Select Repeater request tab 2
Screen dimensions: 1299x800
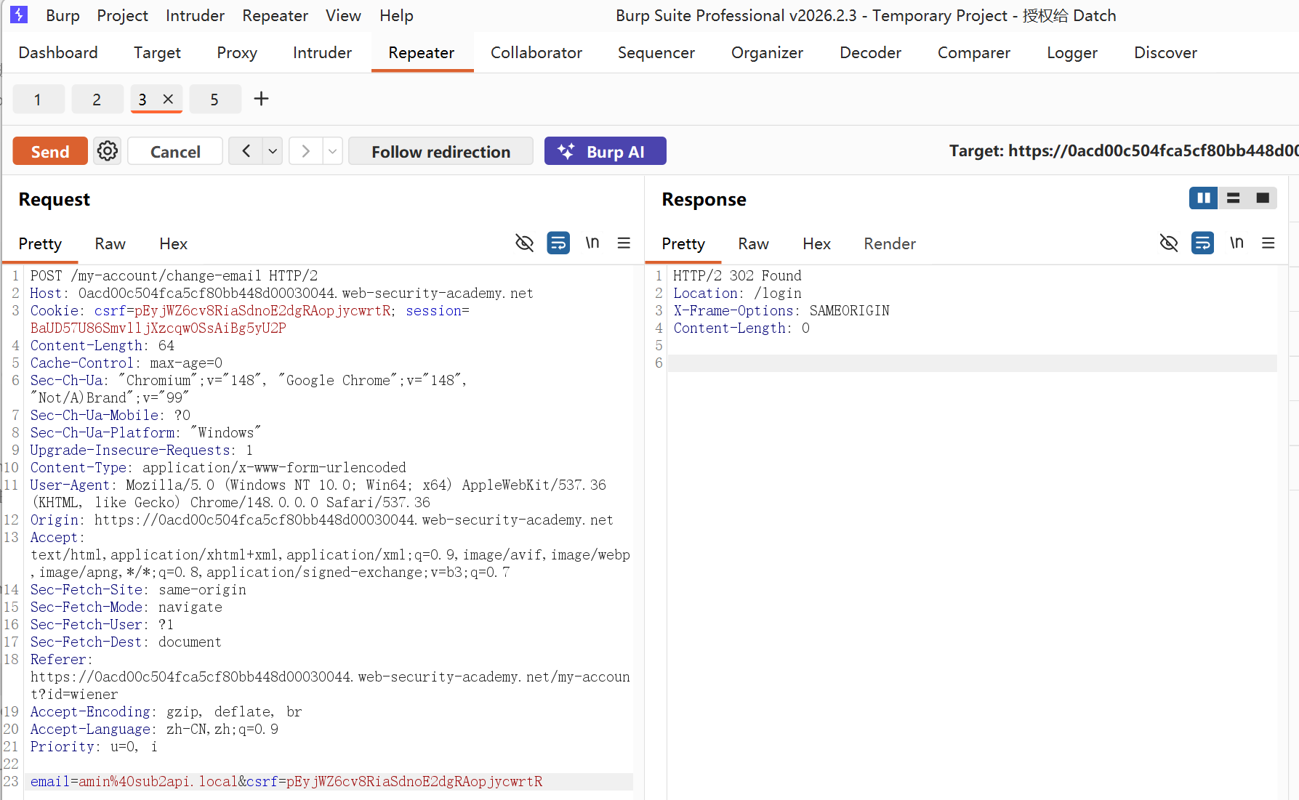97,99
